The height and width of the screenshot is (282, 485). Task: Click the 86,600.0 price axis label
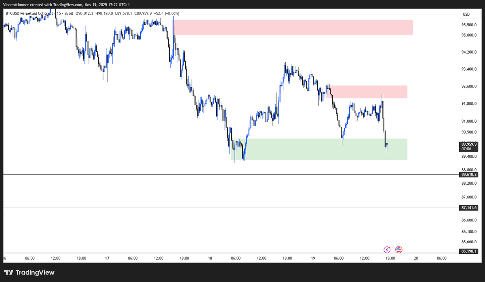point(469,220)
